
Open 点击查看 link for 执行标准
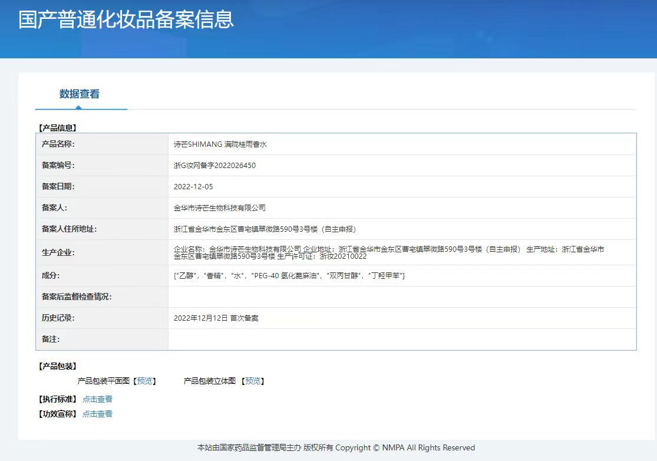coord(97,399)
